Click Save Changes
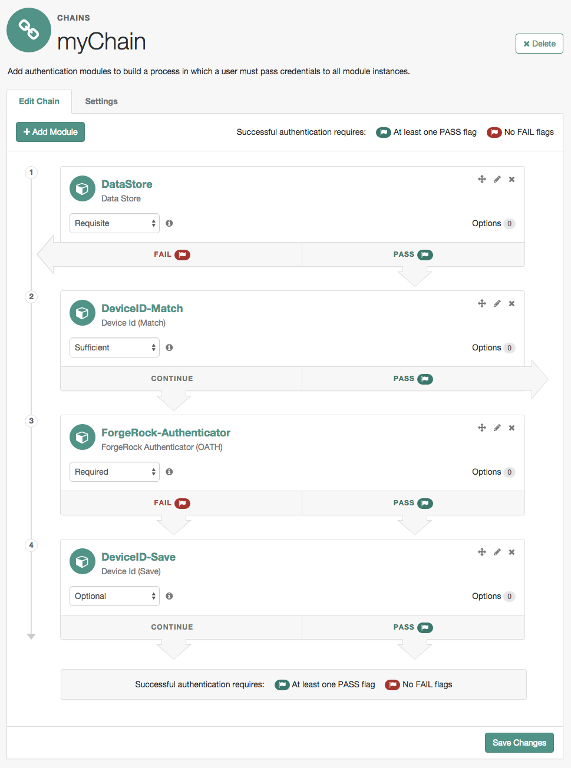The height and width of the screenshot is (768, 571). point(519,743)
